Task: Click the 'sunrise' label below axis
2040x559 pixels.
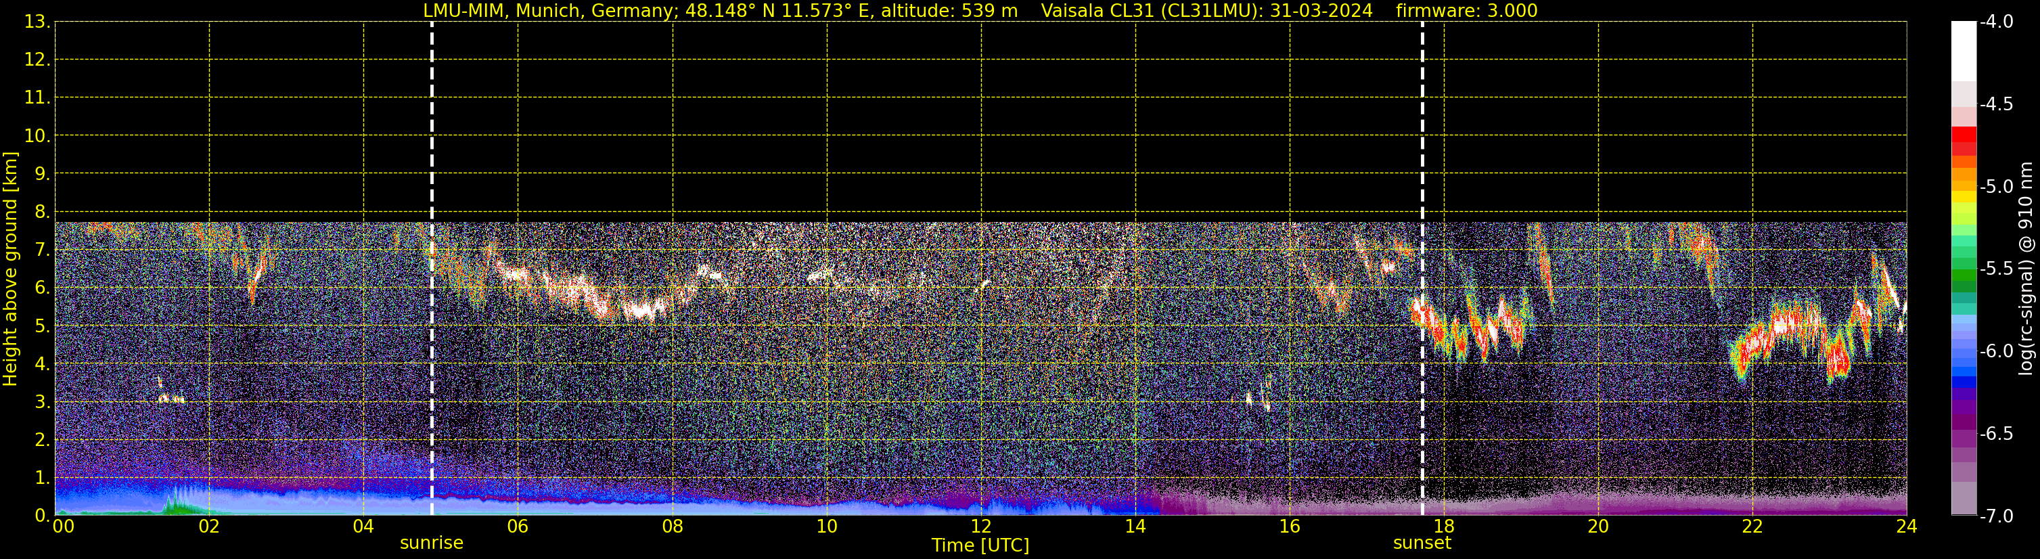Action: (432, 543)
